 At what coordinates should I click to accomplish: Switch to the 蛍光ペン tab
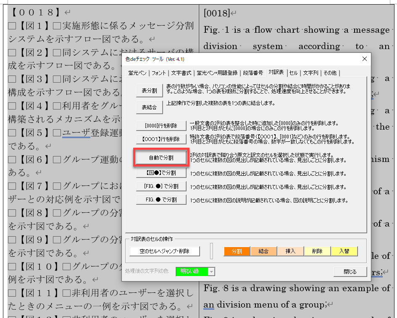coord(137,73)
